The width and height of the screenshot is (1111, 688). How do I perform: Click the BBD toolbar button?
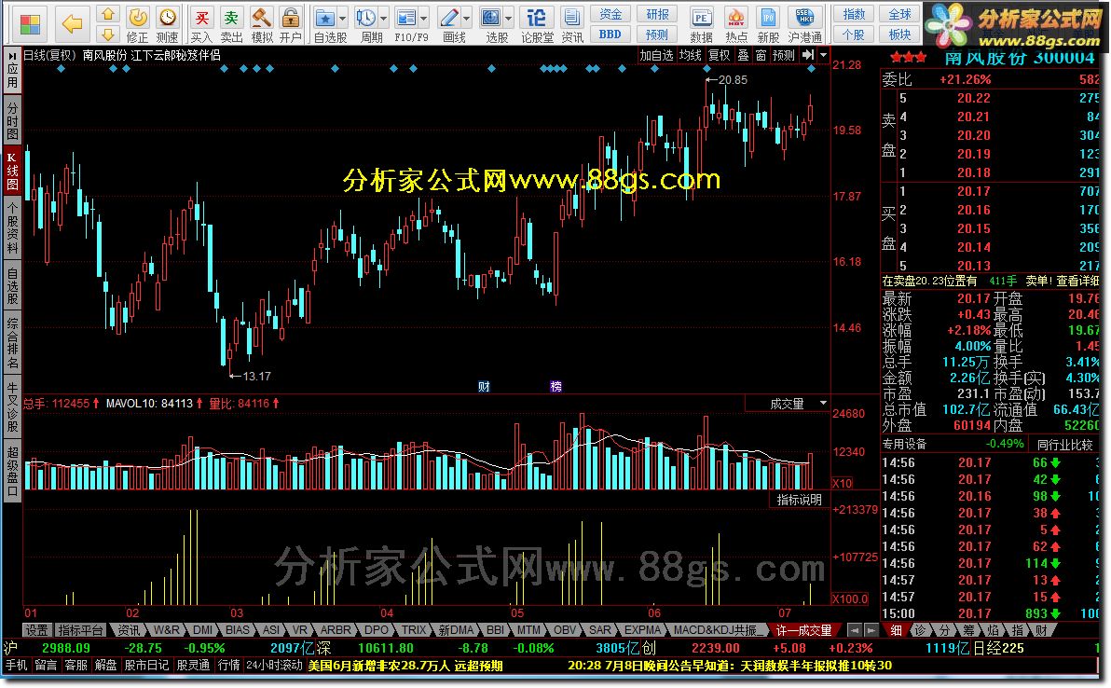(610, 34)
